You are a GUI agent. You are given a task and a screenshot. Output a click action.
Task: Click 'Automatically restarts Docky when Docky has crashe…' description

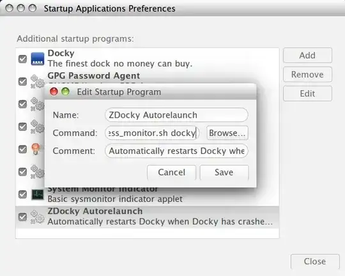click(160, 222)
